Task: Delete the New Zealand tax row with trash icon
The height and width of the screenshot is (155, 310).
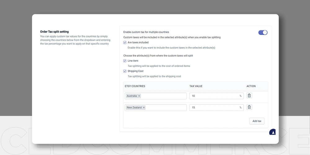Action: point(249,107)
